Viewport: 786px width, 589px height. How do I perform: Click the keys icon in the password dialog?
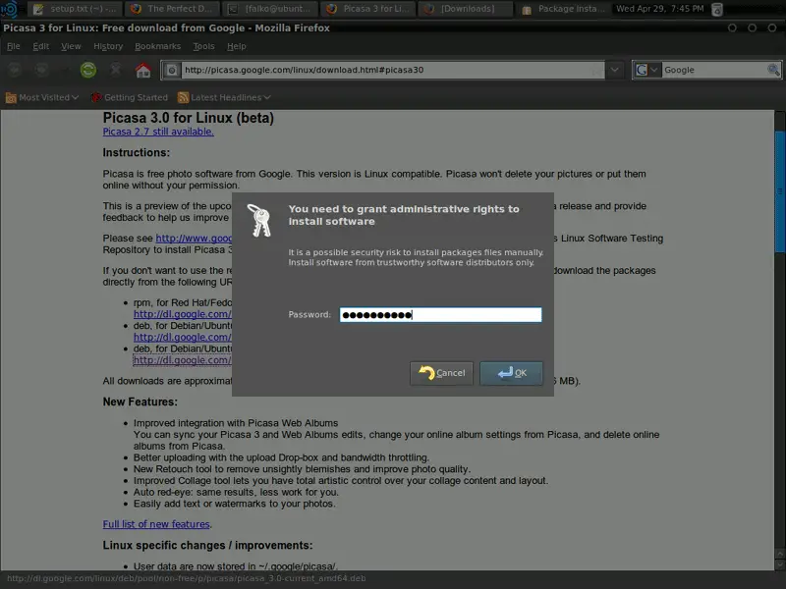coord(259,220)
